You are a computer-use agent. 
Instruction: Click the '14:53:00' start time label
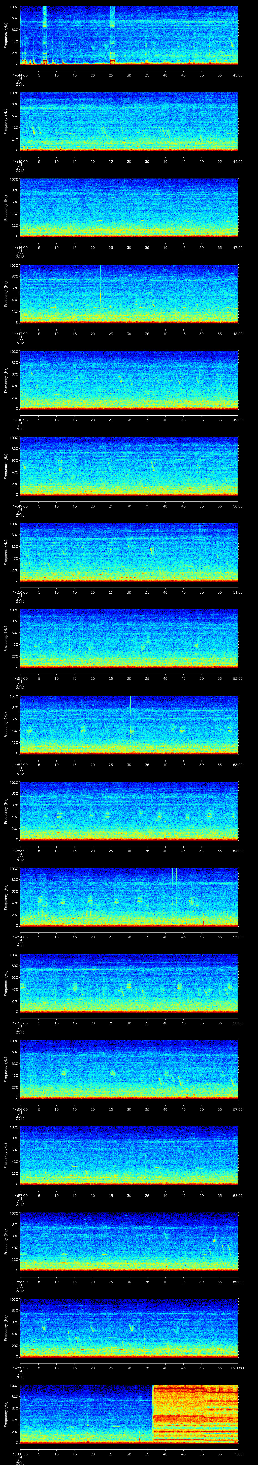20,851
